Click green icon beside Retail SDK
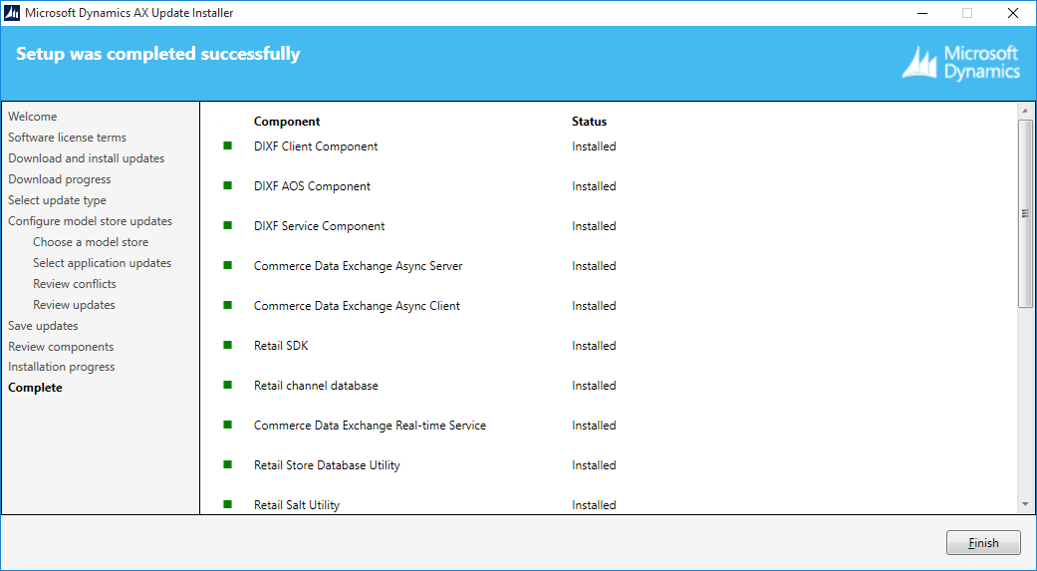The width and height of the screenshot is (1037, 571). click(227, 345)
